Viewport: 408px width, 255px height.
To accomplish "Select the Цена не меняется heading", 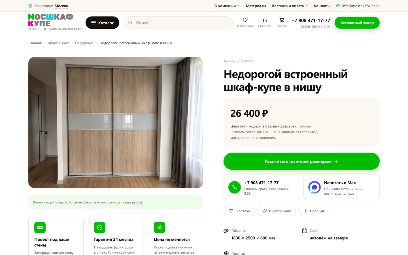I will pyautogui.click(x=172, y=239).
